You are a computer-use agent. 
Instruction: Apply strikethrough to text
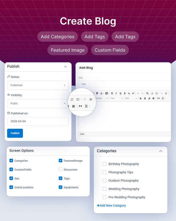(x=125, y=93)
